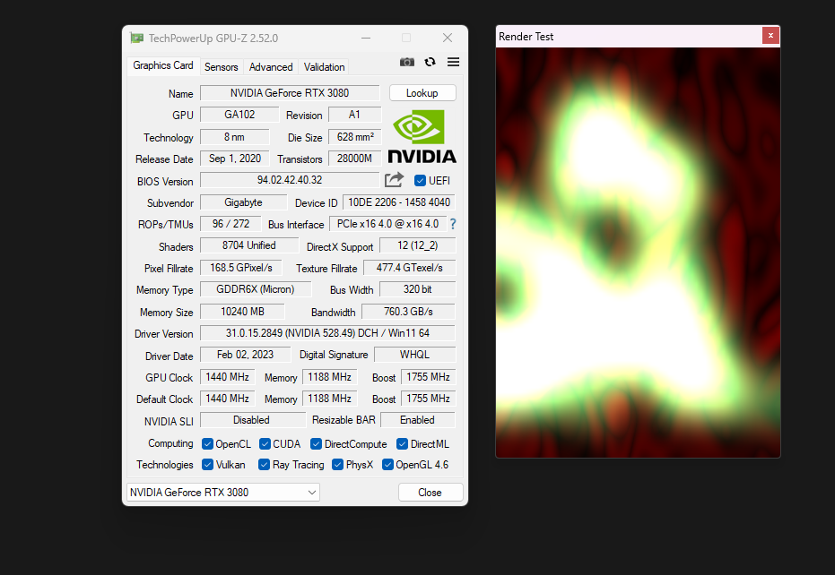
Task: Click the GPU Clock row Boost 1755 MHz
Action: [x=428, y=377]
